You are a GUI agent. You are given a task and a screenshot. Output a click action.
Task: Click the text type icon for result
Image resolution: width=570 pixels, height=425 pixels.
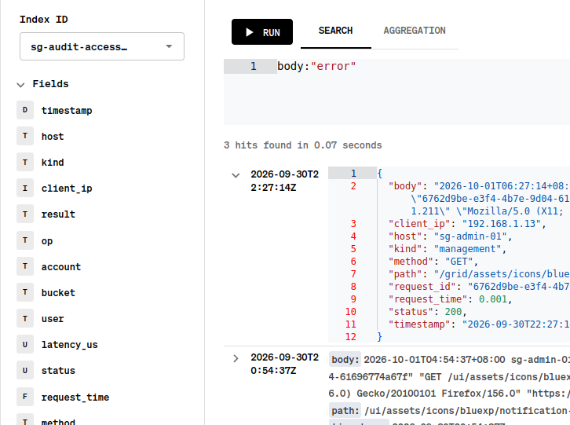(x=25, y=214)
